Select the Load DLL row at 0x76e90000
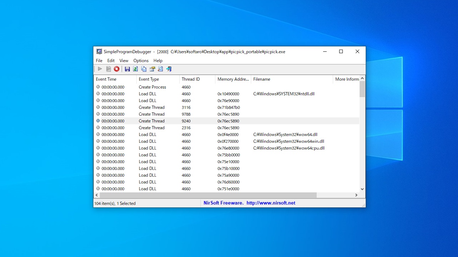458x257 pixels. point(226,100)
